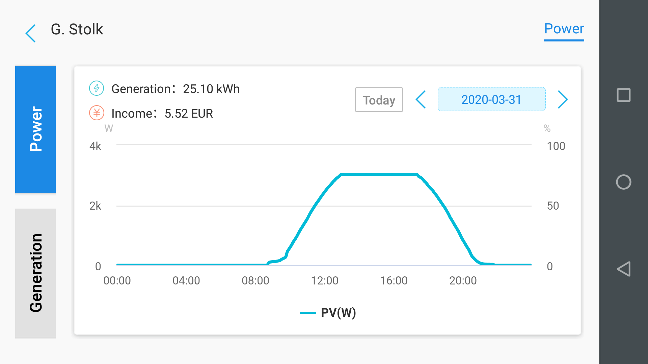The width and height of the screenshot is (648, 364).
Task: Click the PV legend color line
Action: click(x=307, y=313)
